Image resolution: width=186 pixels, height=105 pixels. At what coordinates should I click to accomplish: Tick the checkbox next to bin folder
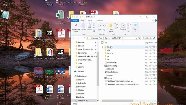(x=103, y=47)
